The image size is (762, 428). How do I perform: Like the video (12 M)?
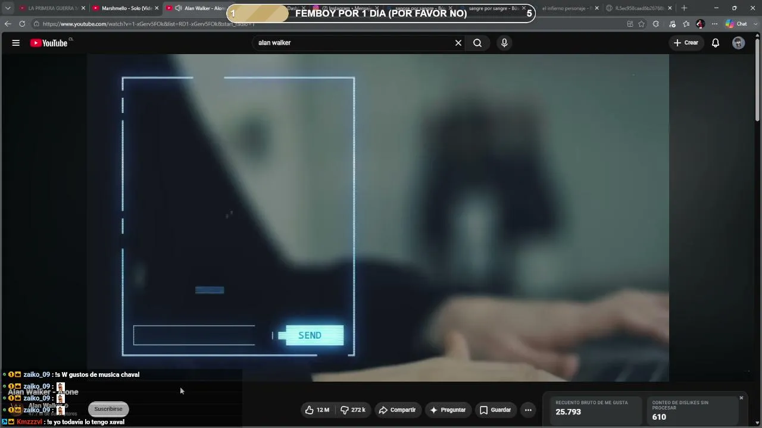coord(317,410)
